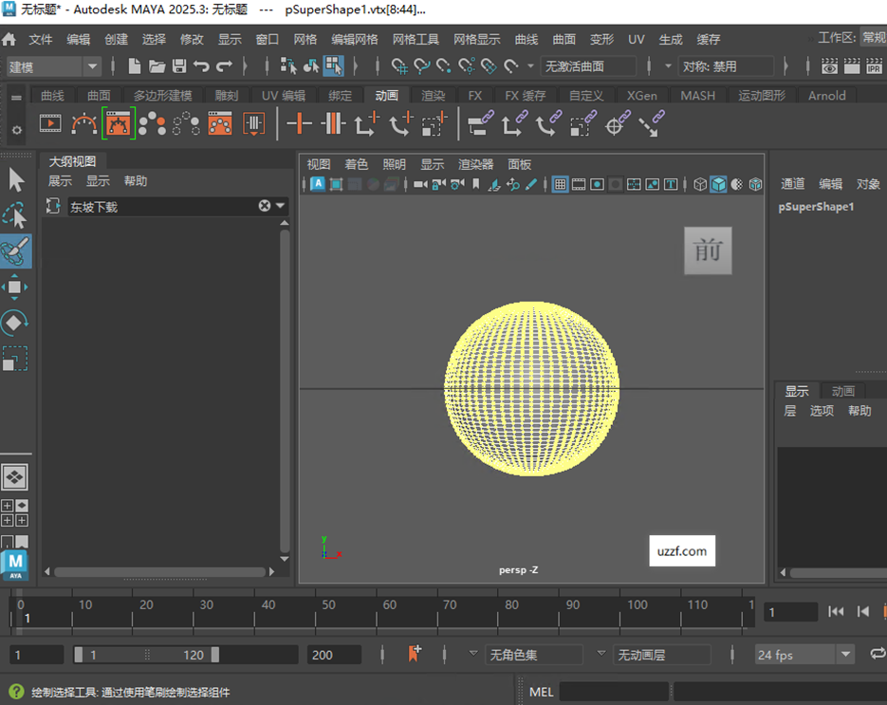Go to start of playback range
The height and width of the screenshot is (705, 887).
click(836, 611)
